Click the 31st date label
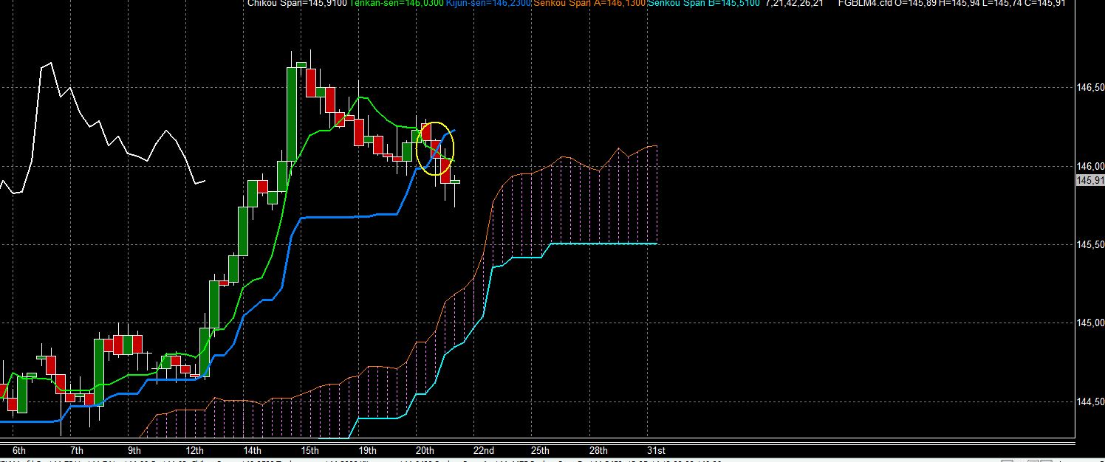 [x=656, y=450]
